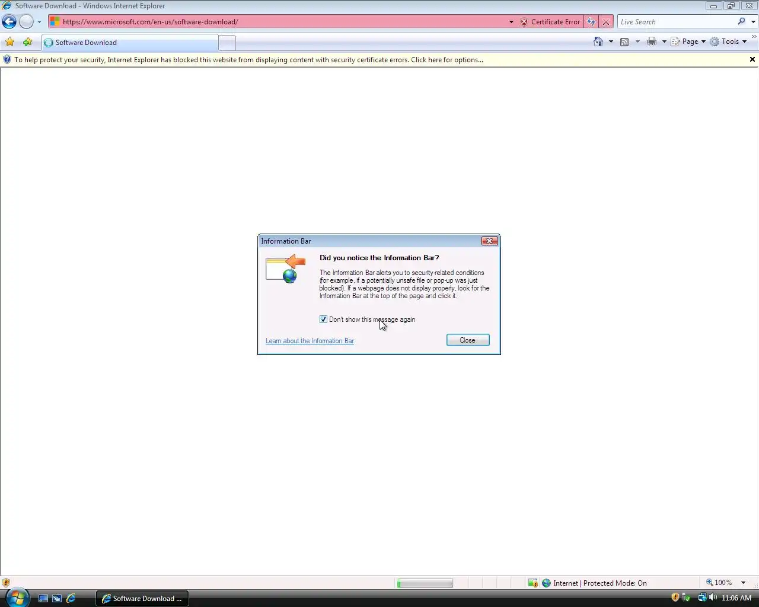The image size is (759, 607).
Task: Open a new blank tab
Action: (x=227, y=43)
